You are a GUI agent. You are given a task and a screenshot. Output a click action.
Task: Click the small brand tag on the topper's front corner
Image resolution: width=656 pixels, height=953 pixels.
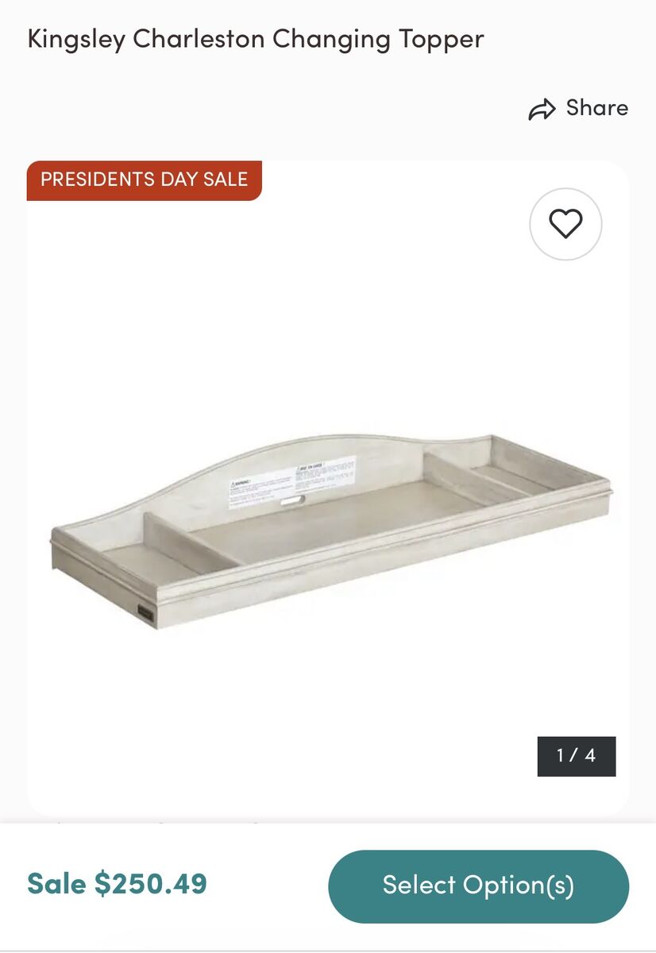pos(148,611)
